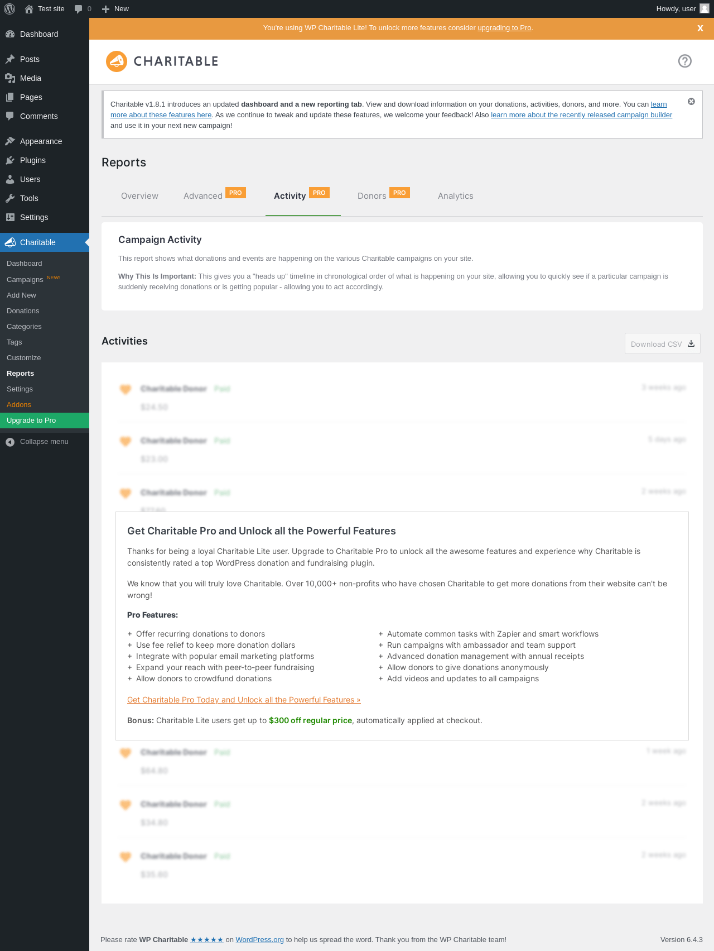Image resolution: width=714 pixels, height=951 pixels.
Task: Click the Dashboard gauge icon in sidebar
Action: [10, 34]
